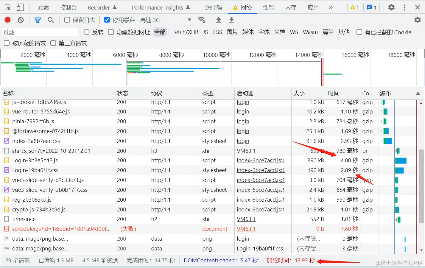
Task: Toggle the filter funnel icon
Action: click(38, 20)
